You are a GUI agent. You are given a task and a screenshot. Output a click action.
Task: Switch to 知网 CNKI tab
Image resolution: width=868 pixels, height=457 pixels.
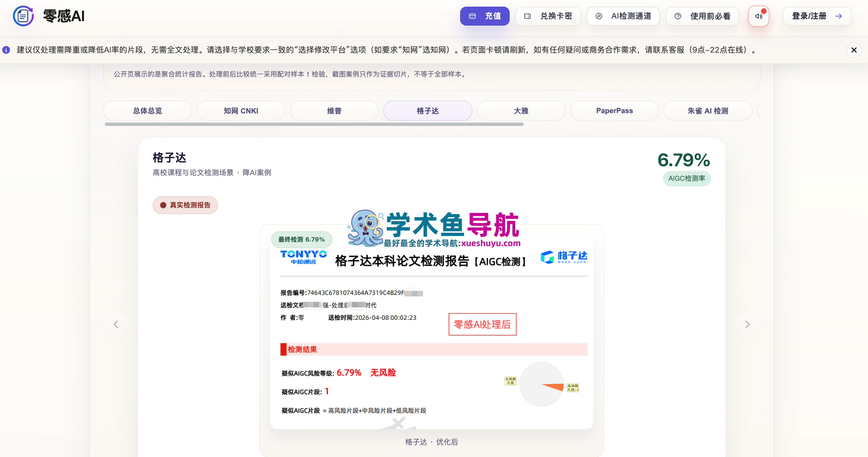241,111
